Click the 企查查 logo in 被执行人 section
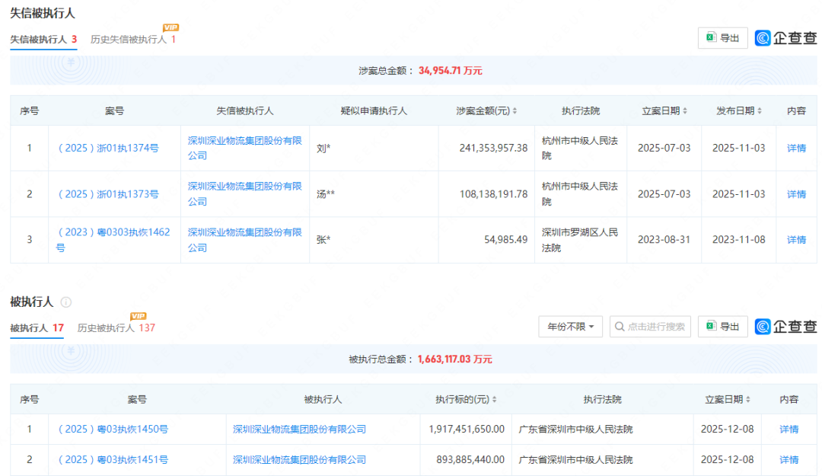 (x=785, y=327)
